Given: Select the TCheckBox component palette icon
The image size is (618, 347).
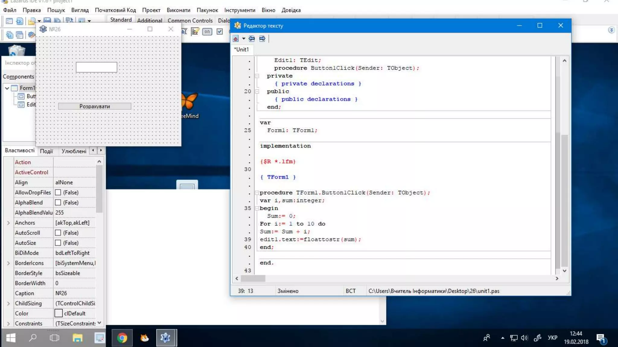Looking at the screenshot, I should [220, 31].
